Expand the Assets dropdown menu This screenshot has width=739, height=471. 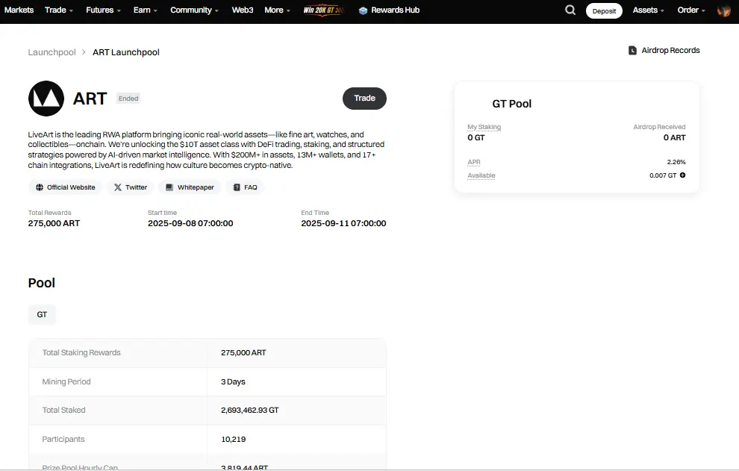coord(649,10)
